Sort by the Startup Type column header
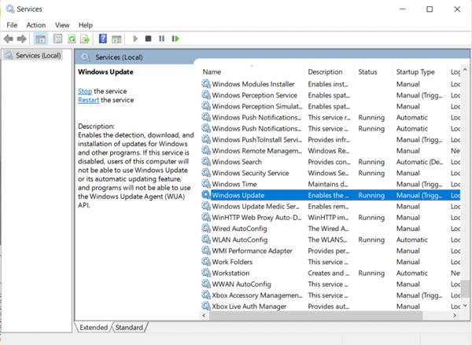Viewport: 472px width, 345px height. pyautogui.click(x=421, y=72)
